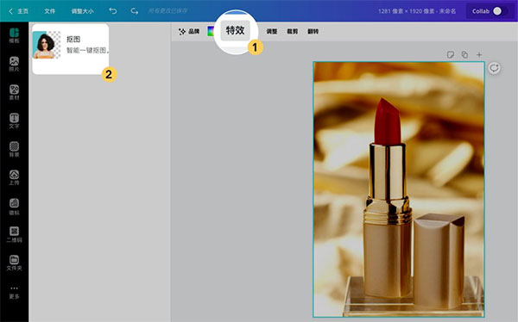Open the 二维码 QR code icon

click(14, 235)
